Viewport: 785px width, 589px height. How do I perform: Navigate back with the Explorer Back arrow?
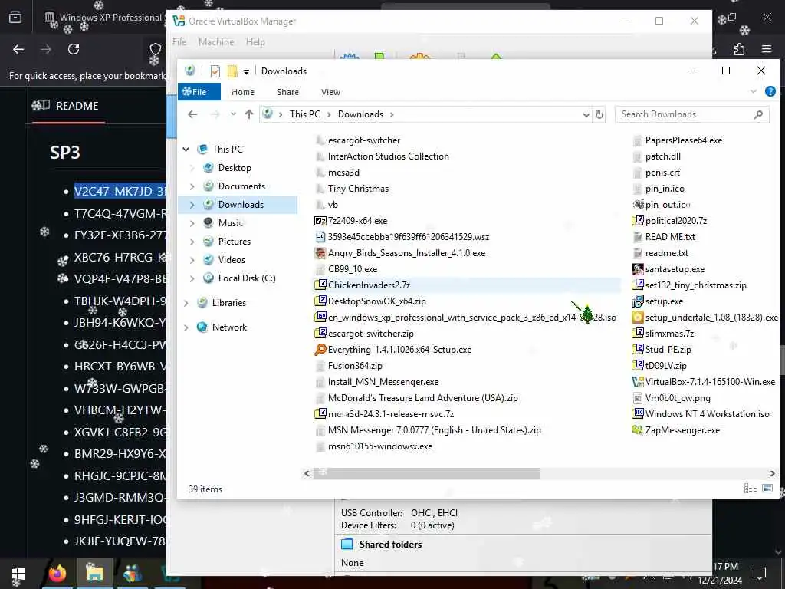(192, 114)
